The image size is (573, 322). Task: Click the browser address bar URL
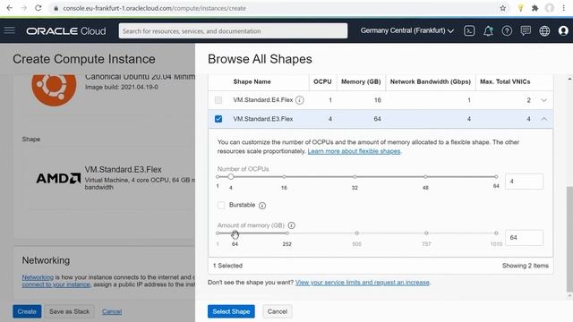coord(154,8)
